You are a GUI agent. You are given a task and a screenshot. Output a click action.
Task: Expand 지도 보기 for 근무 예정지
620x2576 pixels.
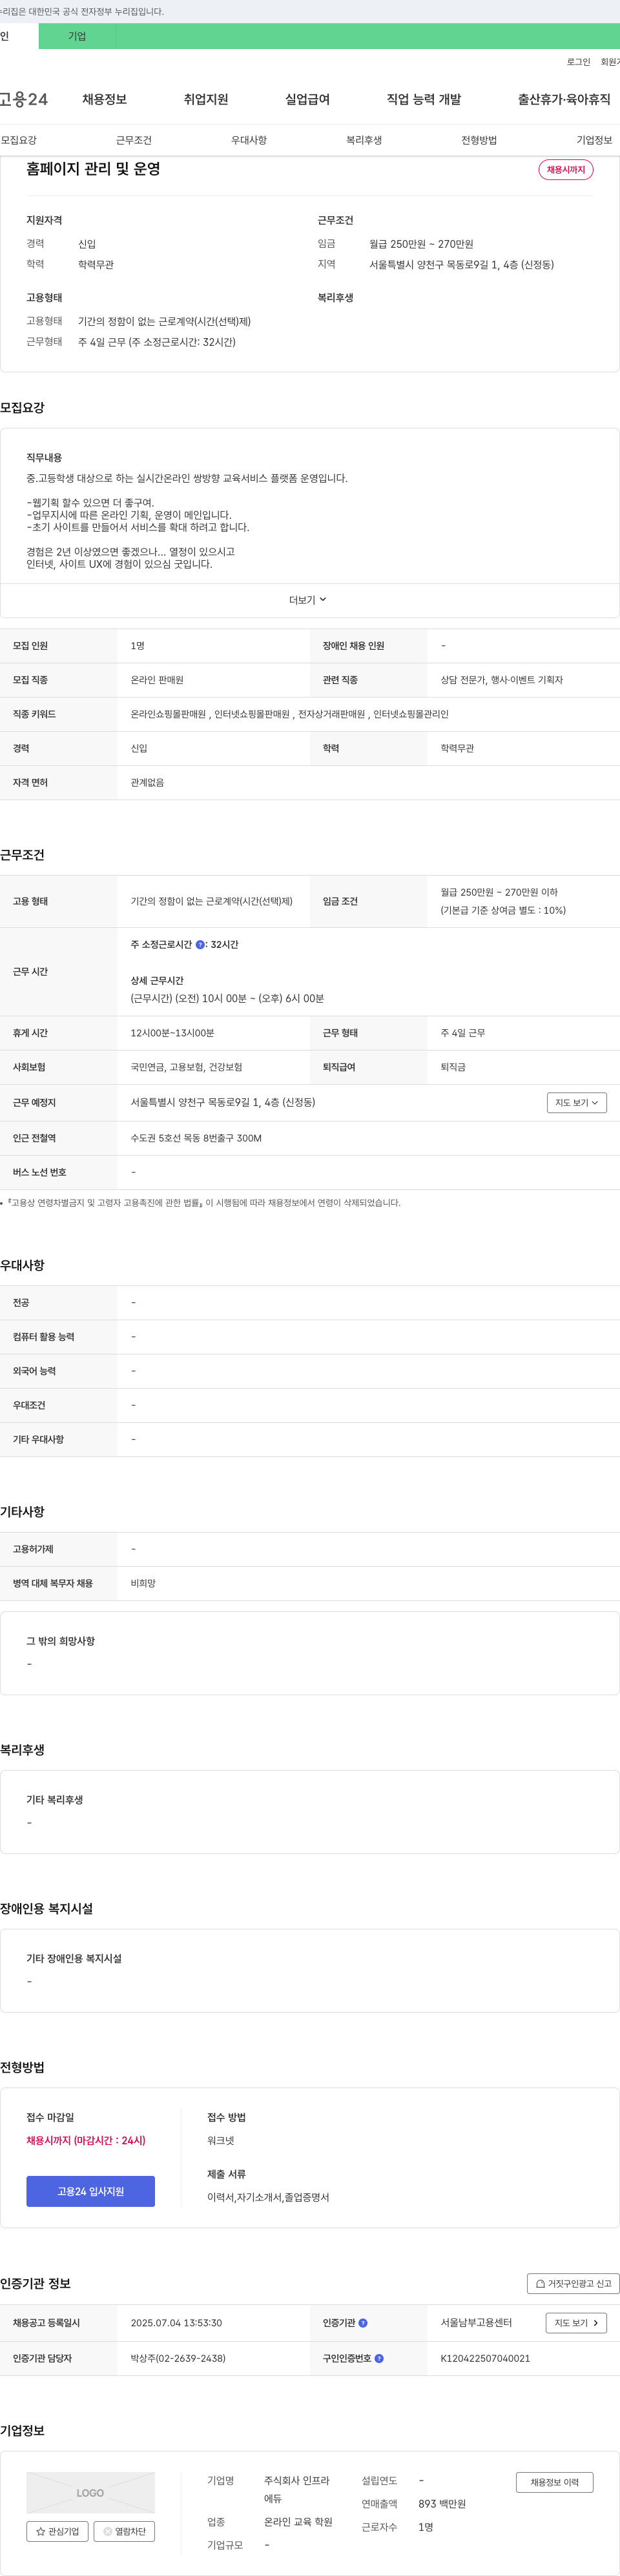tap(577, 1102)
